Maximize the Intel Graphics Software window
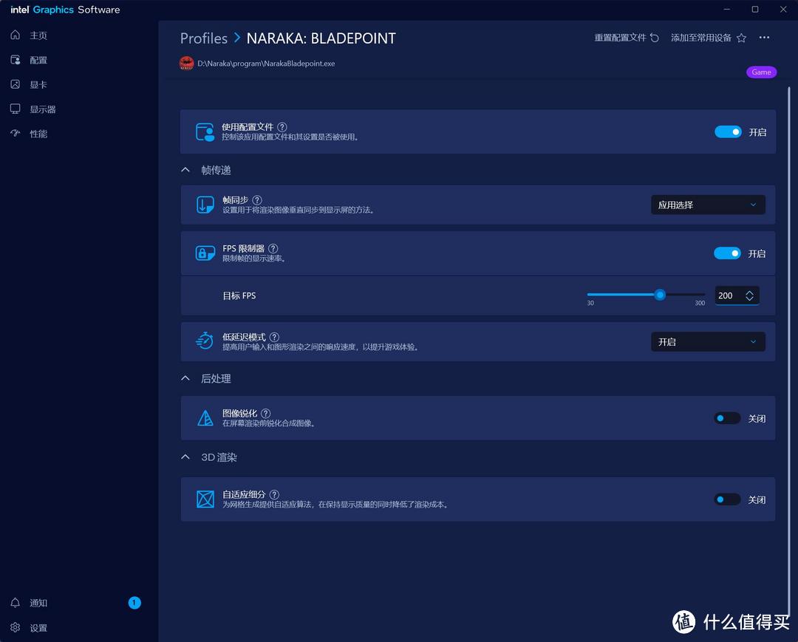The height and width of the screenshot is (642, 798). click(755, 9)
